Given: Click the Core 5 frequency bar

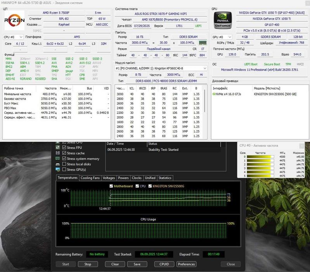Looking at the screenshot, I should point(260,176).
